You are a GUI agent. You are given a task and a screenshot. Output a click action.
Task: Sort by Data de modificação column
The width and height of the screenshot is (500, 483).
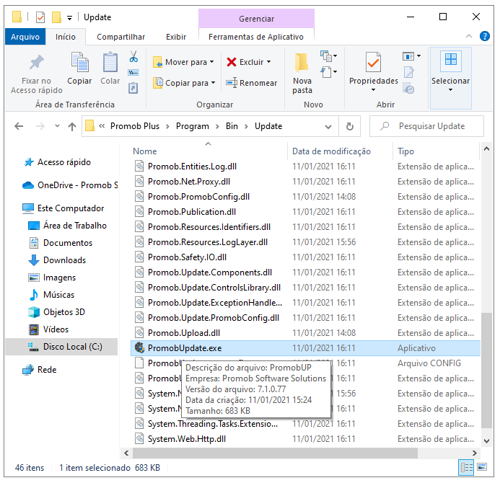[331, 151]
